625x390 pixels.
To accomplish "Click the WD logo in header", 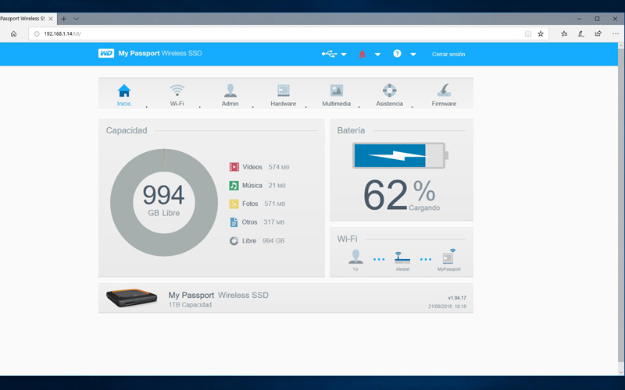I will tap(106, 53).
